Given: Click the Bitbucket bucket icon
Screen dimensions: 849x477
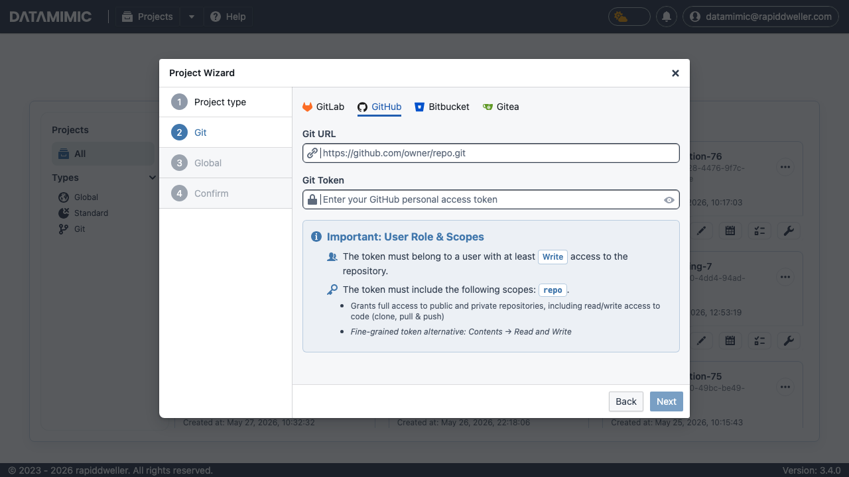Looking at the screenshot, I should (x=419, y=107).
